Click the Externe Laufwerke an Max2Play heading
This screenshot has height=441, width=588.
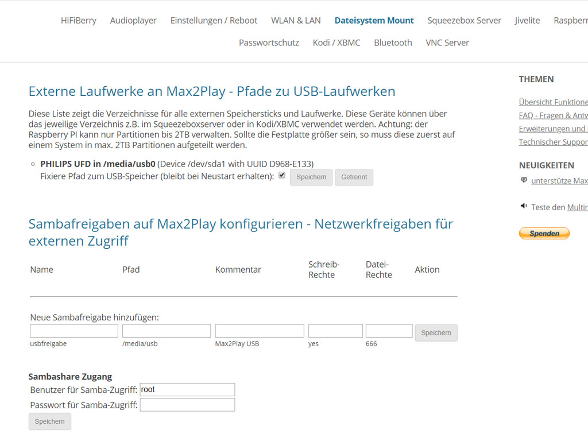(x=212, y=91)
